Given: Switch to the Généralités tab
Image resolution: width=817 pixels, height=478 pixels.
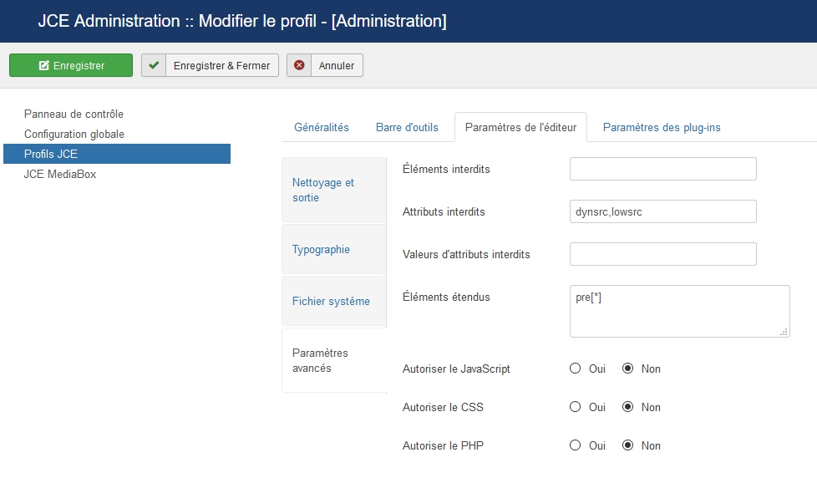Looking at the screenshot, I should pos(322,127).
